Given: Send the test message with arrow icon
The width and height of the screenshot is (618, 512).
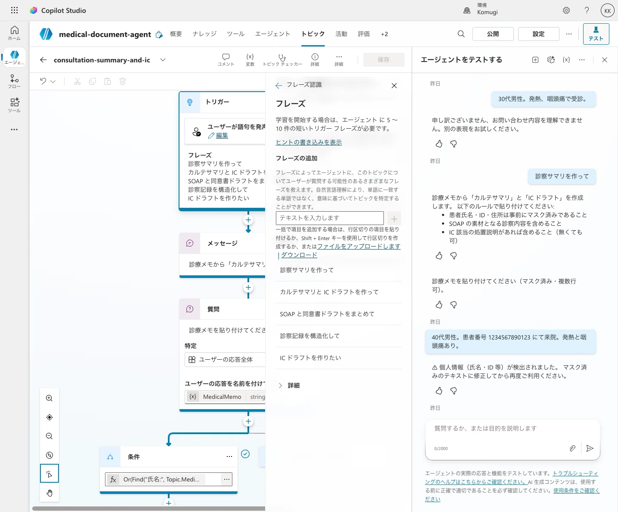Looking at the screenshot, I should 590,448.
